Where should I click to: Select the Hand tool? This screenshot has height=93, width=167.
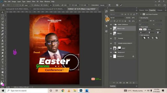2,72
